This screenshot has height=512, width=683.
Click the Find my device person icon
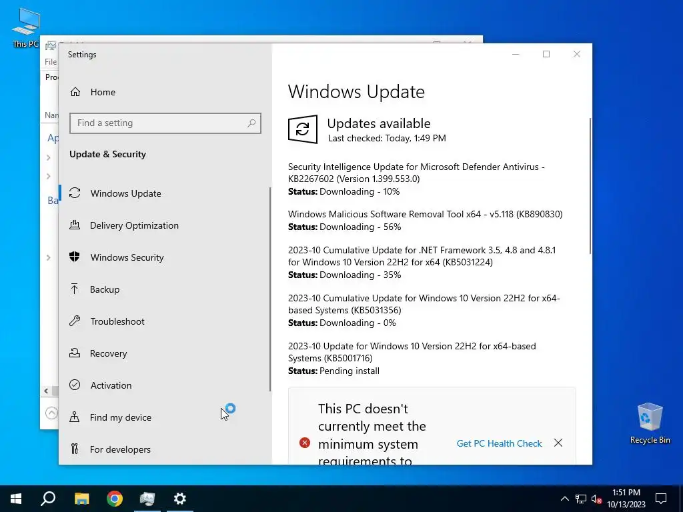pyautogui.click(x=75, y=417)
